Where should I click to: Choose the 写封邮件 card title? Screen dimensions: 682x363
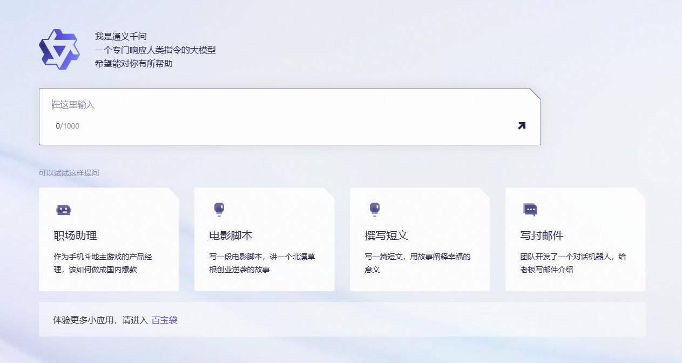tap(542, 236)
